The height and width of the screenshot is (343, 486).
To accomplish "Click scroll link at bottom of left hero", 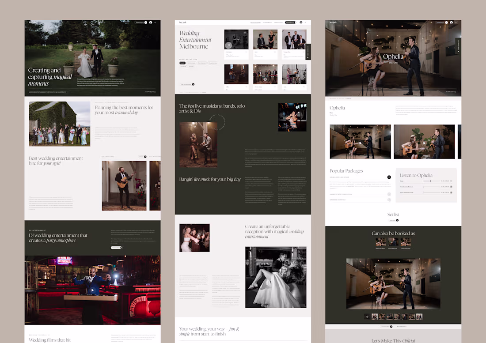I will click(x=151, y=92).
